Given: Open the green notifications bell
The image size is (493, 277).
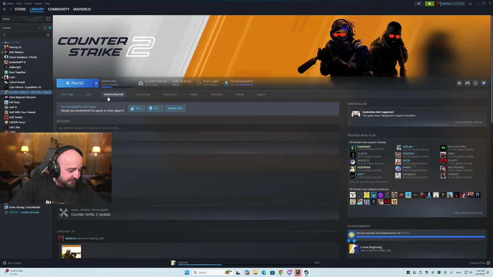Looking at the screenshot, I should pyautogui.click(x=429, y=4).
